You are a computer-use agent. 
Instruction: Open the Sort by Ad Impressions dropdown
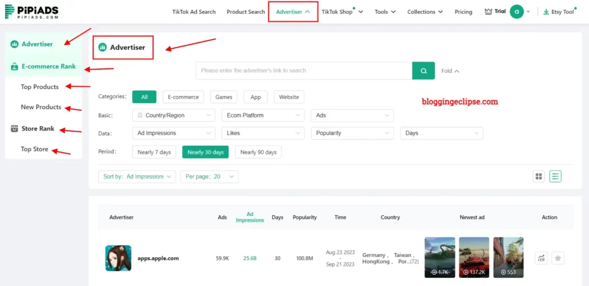(x=137, y=176)
